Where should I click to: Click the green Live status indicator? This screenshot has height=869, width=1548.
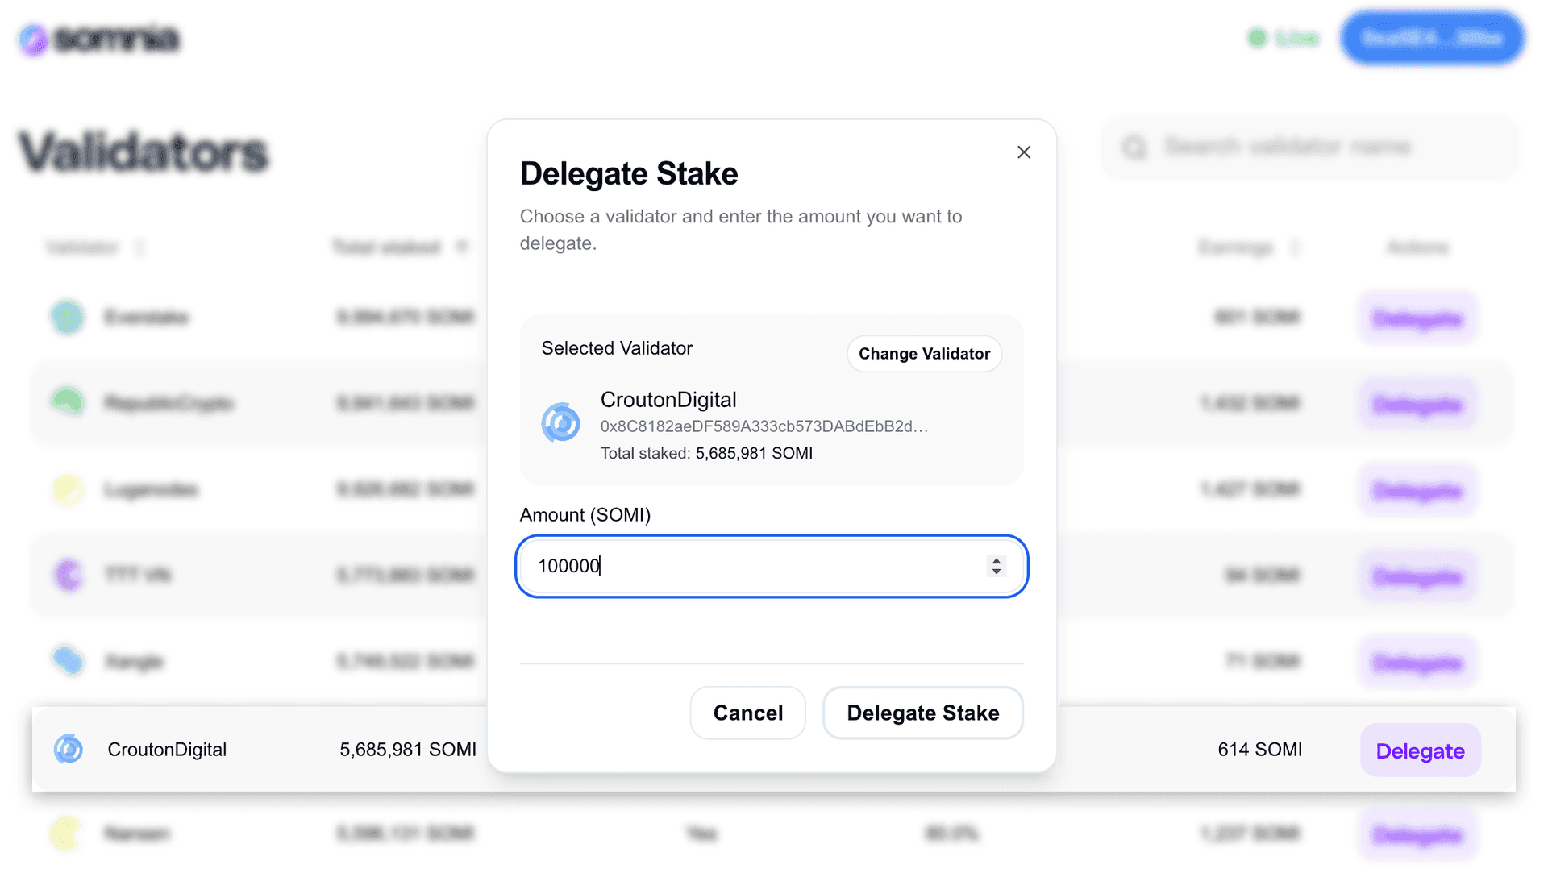point(1284,38)
